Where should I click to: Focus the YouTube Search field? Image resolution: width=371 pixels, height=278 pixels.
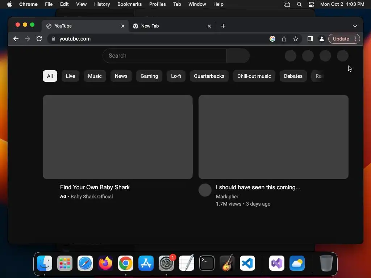coord(164,56)
